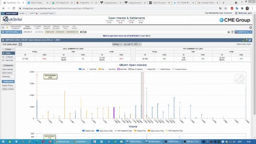Open the Open Interest menu
Image resolution: width=256 pixels, height=144 pixels.
coord(27,28)
